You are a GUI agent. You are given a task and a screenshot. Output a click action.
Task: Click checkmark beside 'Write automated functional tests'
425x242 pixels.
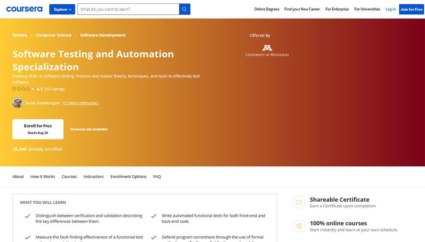pyautogui.click(x=154, y=216)
